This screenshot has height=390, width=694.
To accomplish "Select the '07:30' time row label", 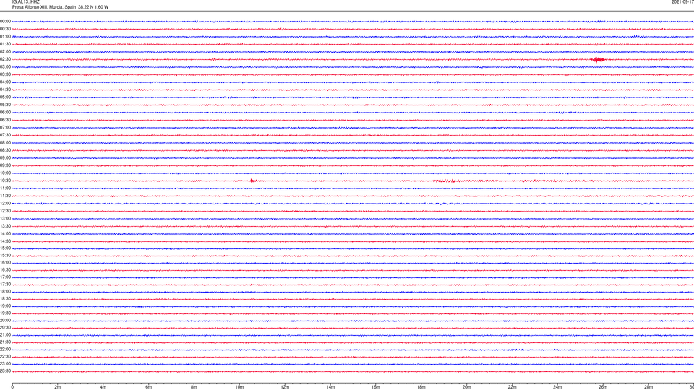I will coord(5,135).
